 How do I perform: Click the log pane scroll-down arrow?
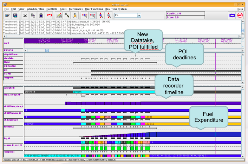pyautogui.click(x=243, y=33)
